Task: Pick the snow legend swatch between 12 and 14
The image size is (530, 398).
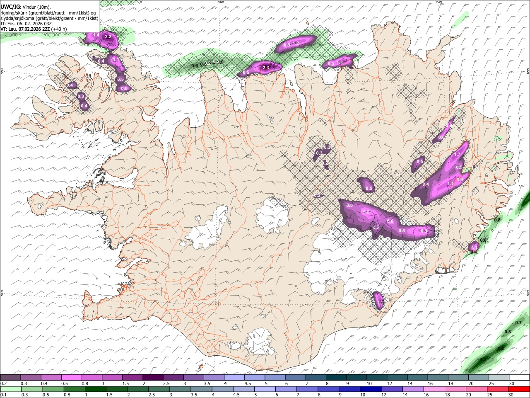Action: (397, 378)
